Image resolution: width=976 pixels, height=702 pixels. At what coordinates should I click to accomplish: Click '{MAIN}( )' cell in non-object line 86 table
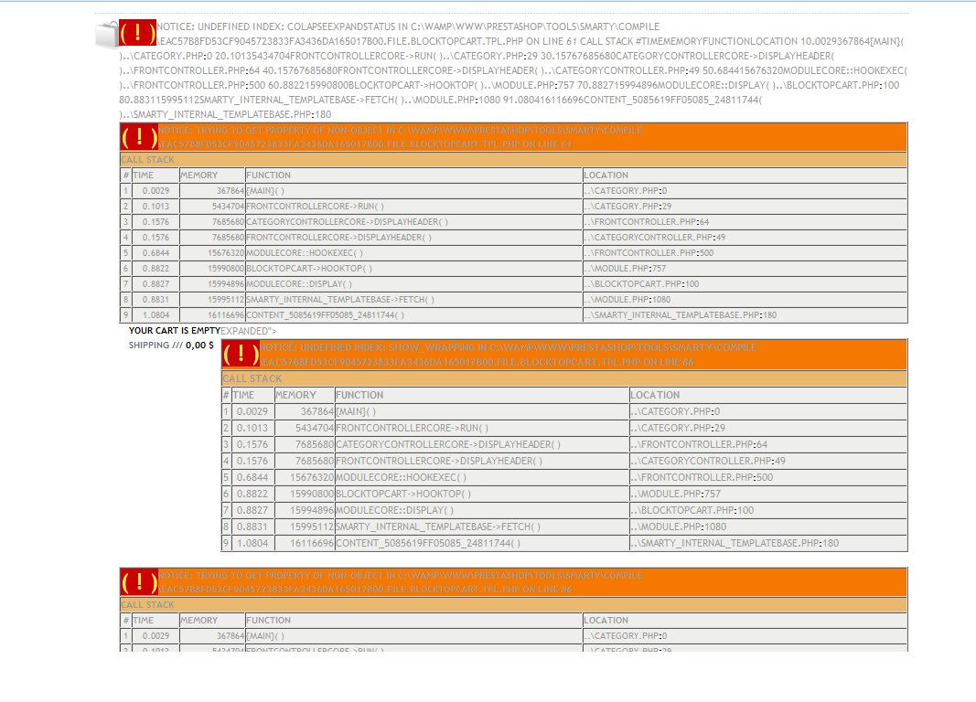tap(265, 636)
